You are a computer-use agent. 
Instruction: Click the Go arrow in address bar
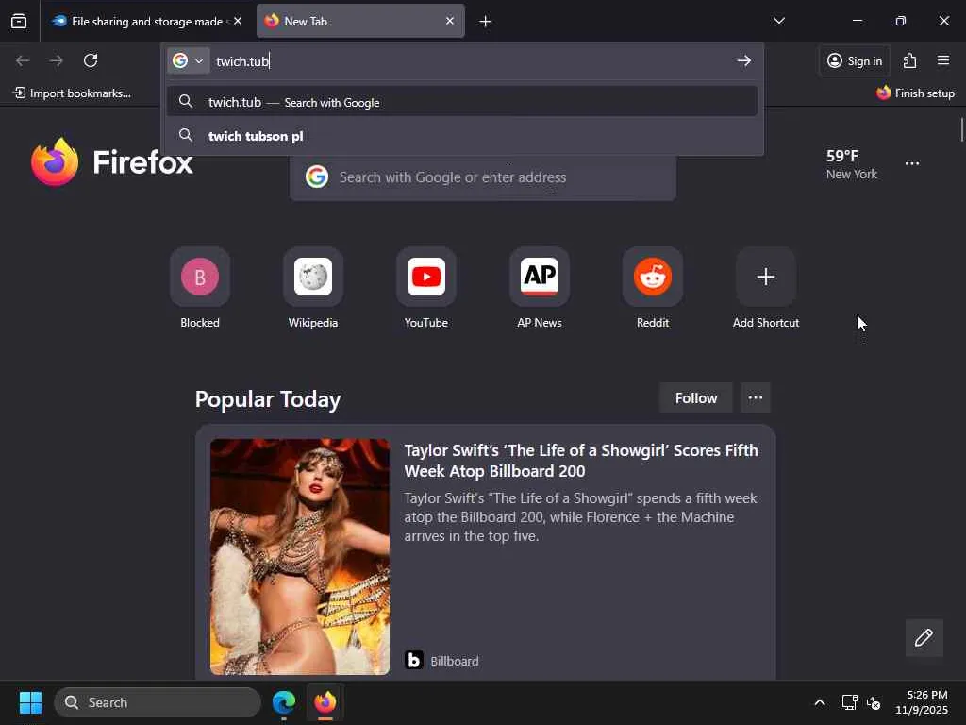tap(743, 60)
